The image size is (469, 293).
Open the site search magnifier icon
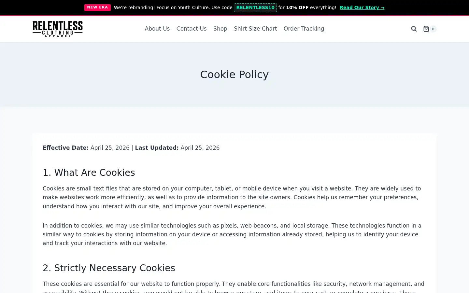click(414, 29)
